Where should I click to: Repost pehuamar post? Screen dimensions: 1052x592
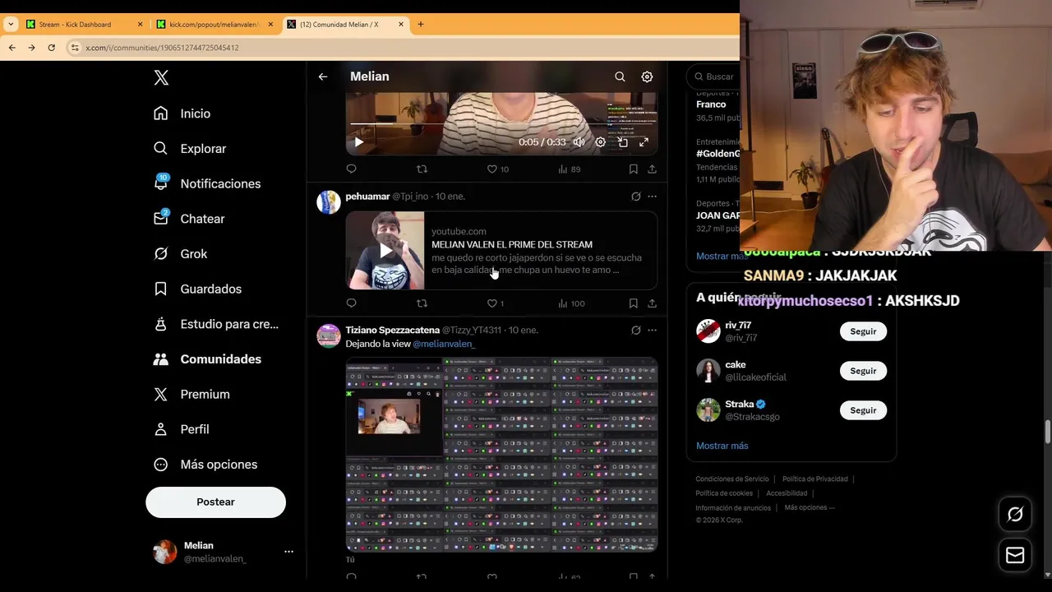tap(422, 303)
